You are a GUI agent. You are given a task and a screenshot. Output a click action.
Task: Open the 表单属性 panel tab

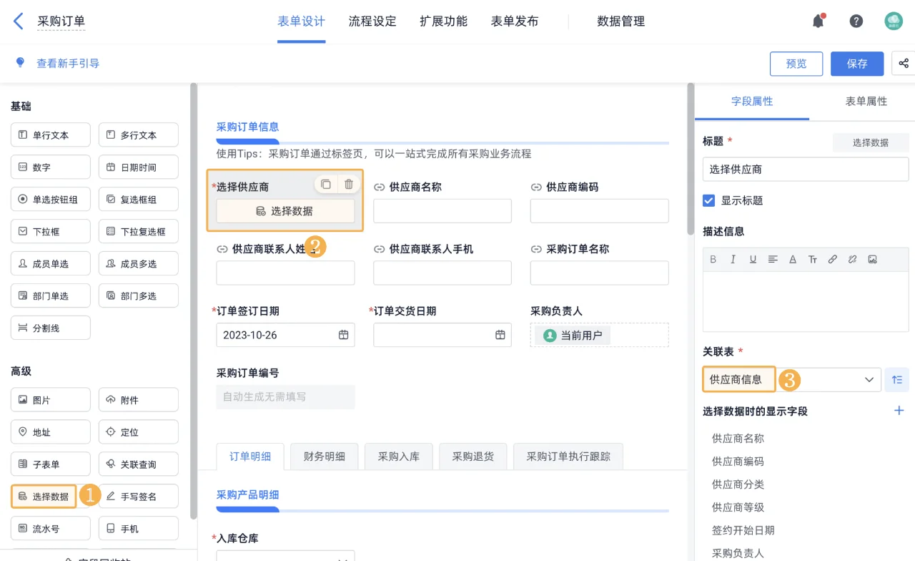(866, 102)
